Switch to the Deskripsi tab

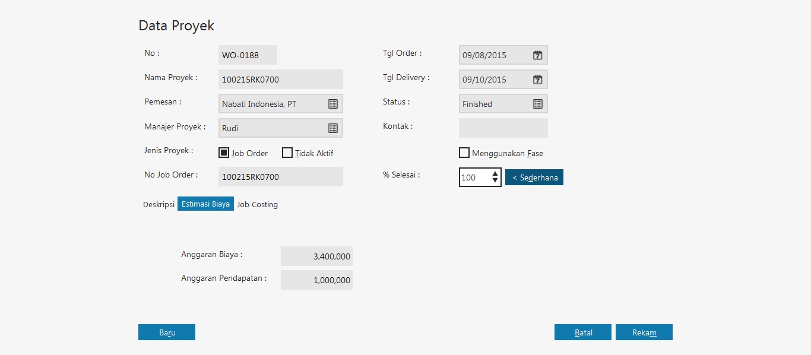[159, 204]
